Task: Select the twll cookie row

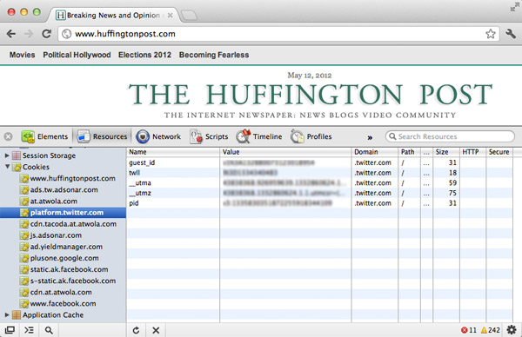Action: (319, 173)
